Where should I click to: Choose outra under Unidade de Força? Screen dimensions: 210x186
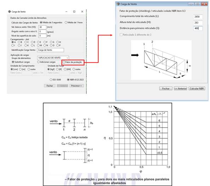coord(76,69)
